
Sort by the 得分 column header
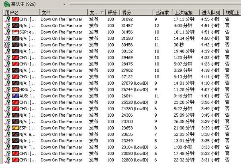pos(137,12)
